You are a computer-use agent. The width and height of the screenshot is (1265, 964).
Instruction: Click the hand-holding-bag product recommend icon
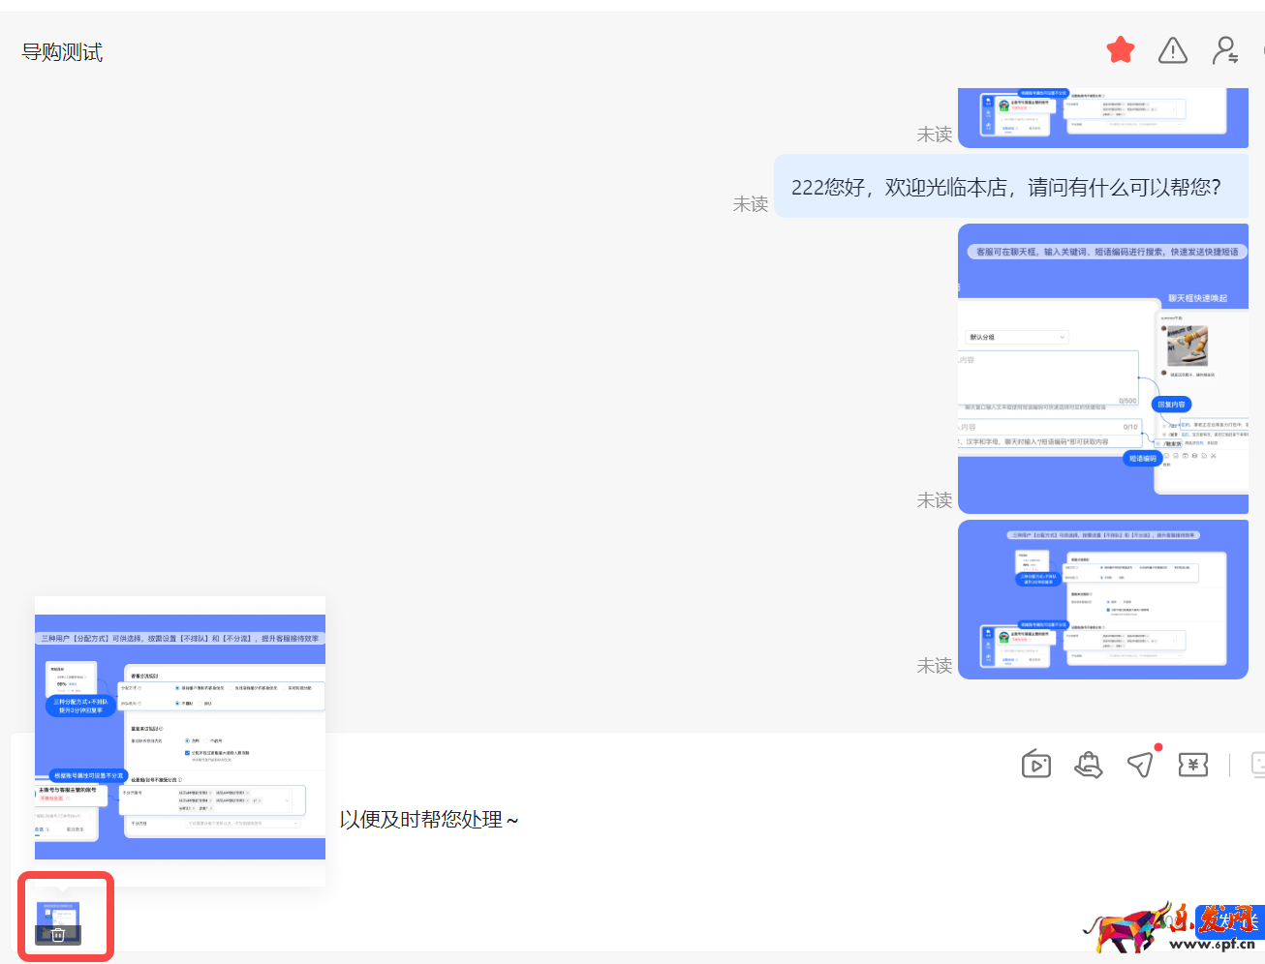pyautogui.click(x=1089, y=765)
